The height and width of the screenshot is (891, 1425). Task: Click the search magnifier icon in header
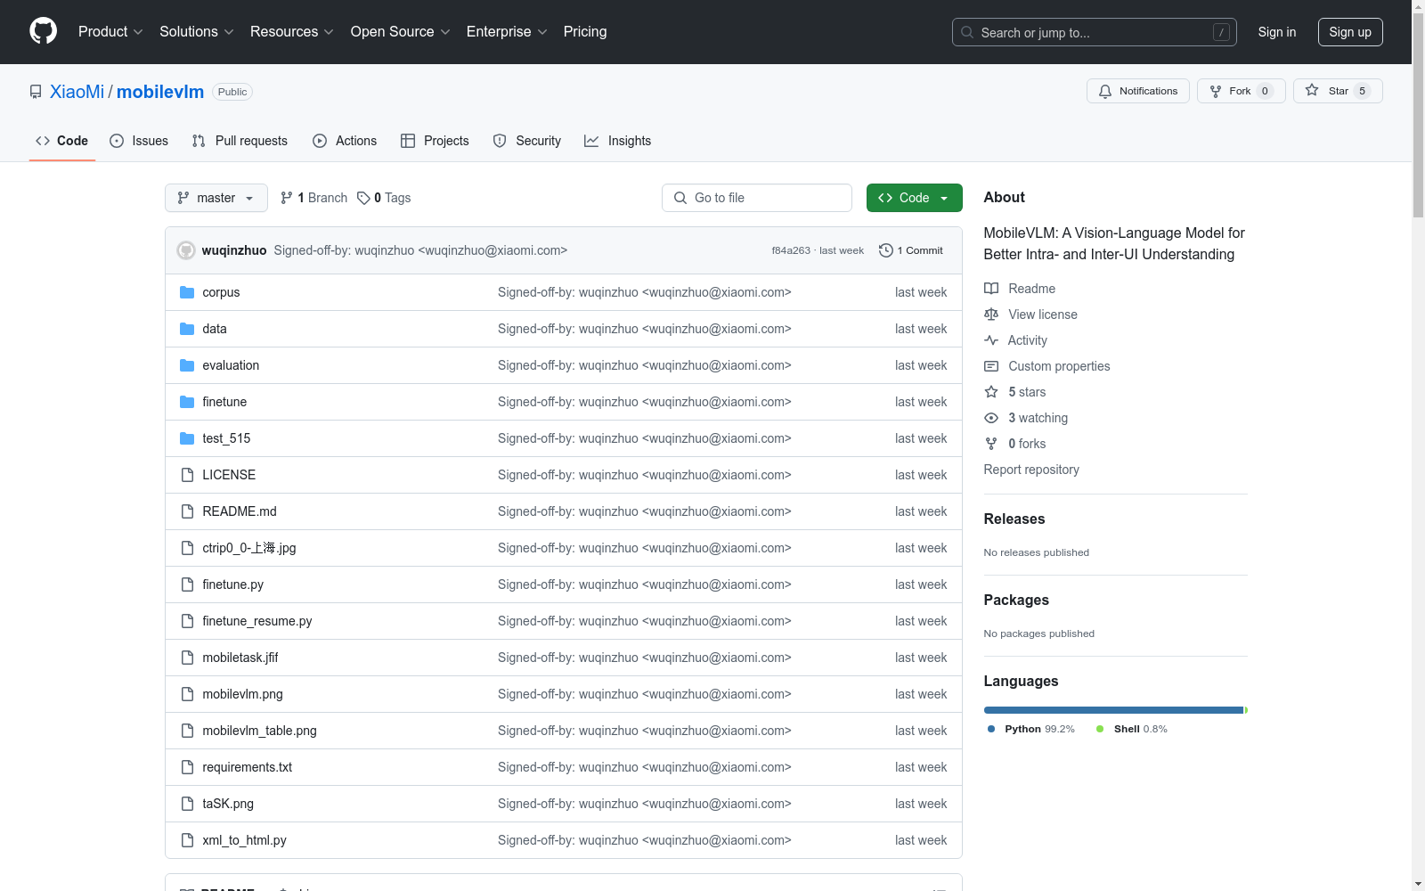point(967,32)
